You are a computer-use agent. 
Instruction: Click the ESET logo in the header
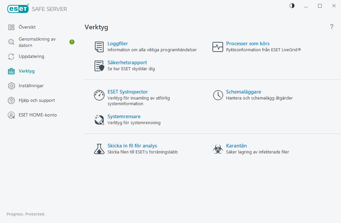coord(18,9)
